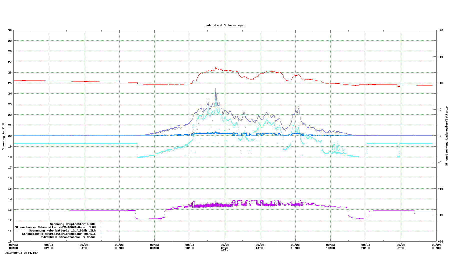Click the 30 tick on left voltage axis

(10, 30)
